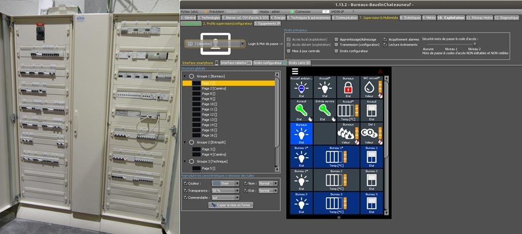Switch to 10. Exploitation tab
The image size is (522, 234).
[x=451, y=18]
